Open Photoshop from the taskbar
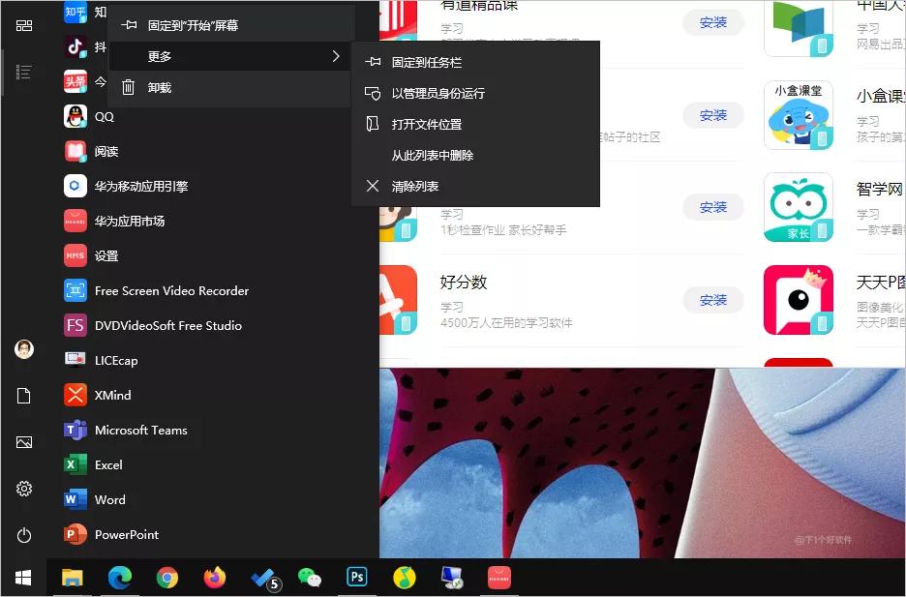This screenshot has height=597, width=906. click(x=356, y=577)
